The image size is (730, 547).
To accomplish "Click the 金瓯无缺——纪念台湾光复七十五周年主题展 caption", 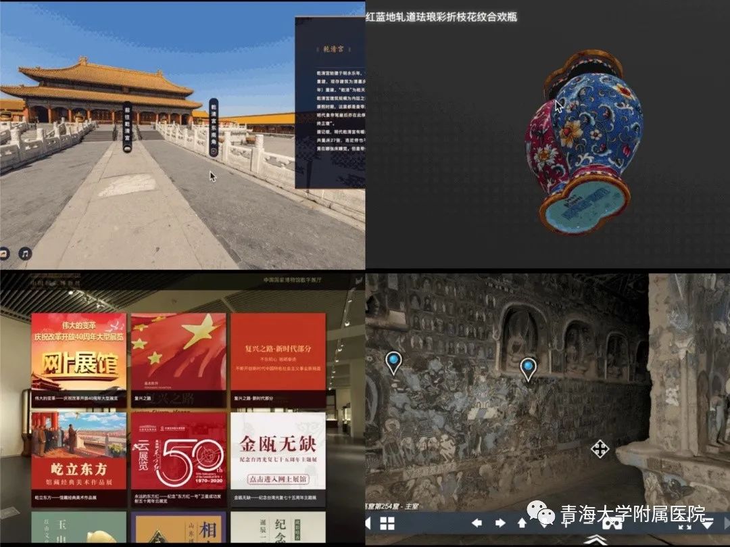I will [x=275, y=498].
